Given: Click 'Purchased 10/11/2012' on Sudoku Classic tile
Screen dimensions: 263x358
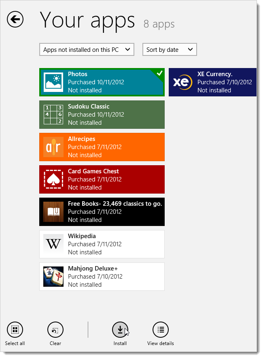Looking at the screenshot, I should [x=96, y=115].
